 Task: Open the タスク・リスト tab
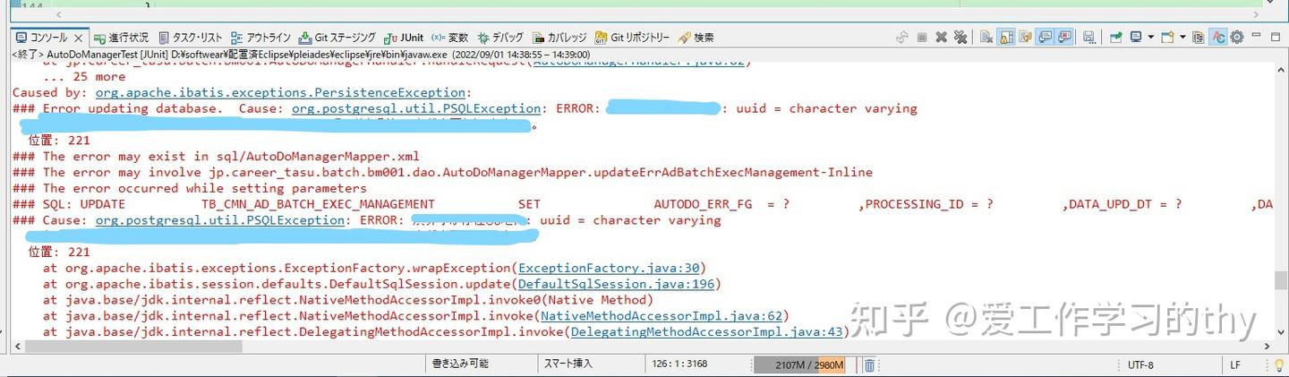click(190, 38)
